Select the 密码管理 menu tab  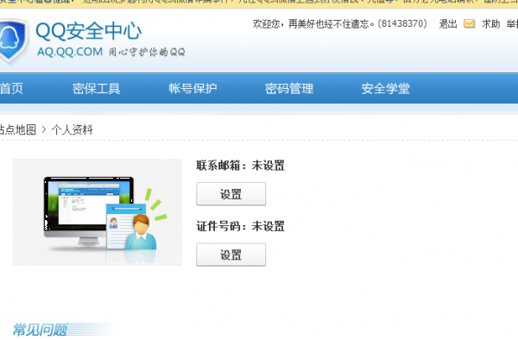click(289, 89)
